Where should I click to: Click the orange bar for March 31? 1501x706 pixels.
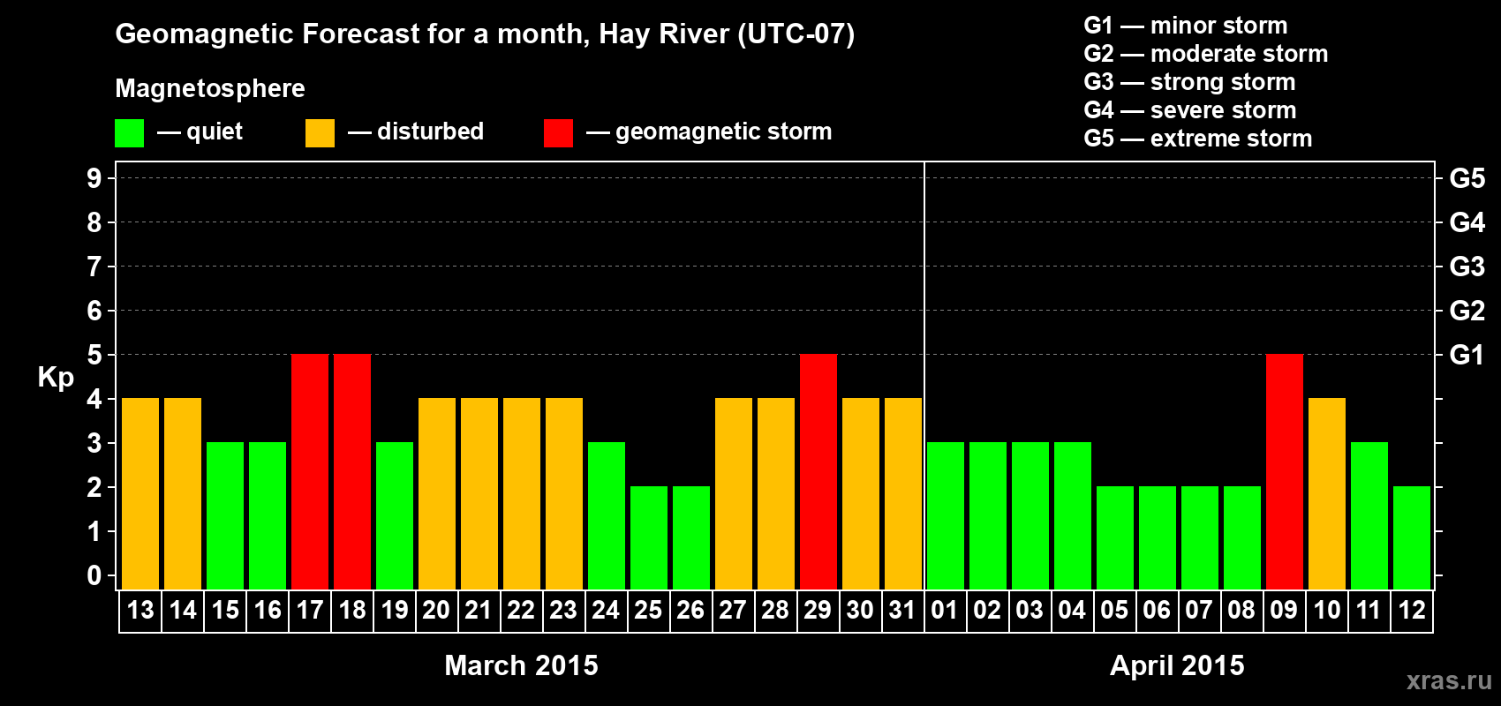point(903,493)
